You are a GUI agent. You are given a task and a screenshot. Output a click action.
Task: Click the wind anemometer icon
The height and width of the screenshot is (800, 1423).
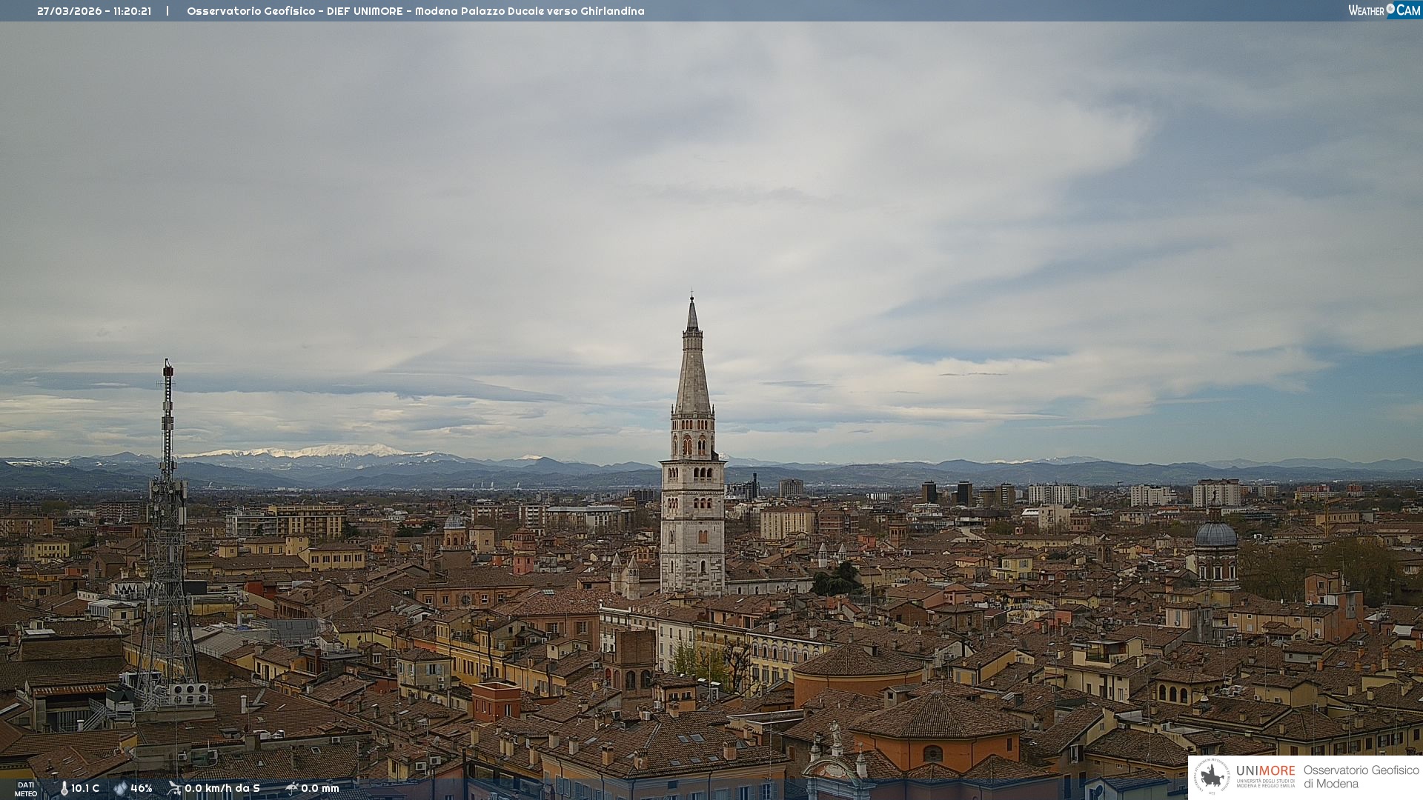tap(174, 788)
